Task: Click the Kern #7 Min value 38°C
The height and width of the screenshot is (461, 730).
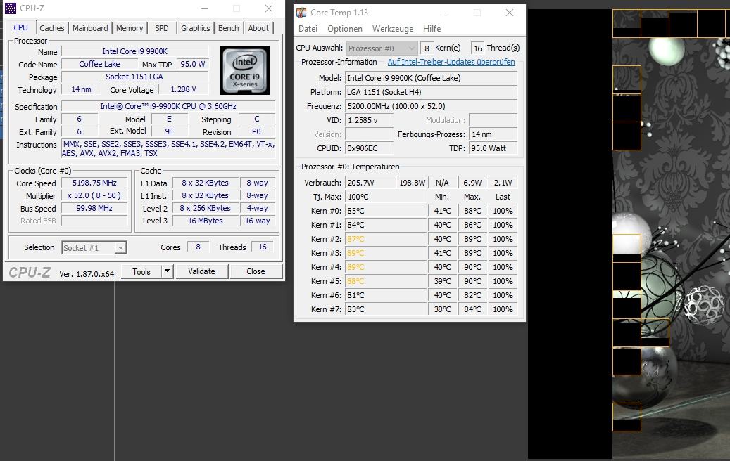Action: click(x=442, y=309)
